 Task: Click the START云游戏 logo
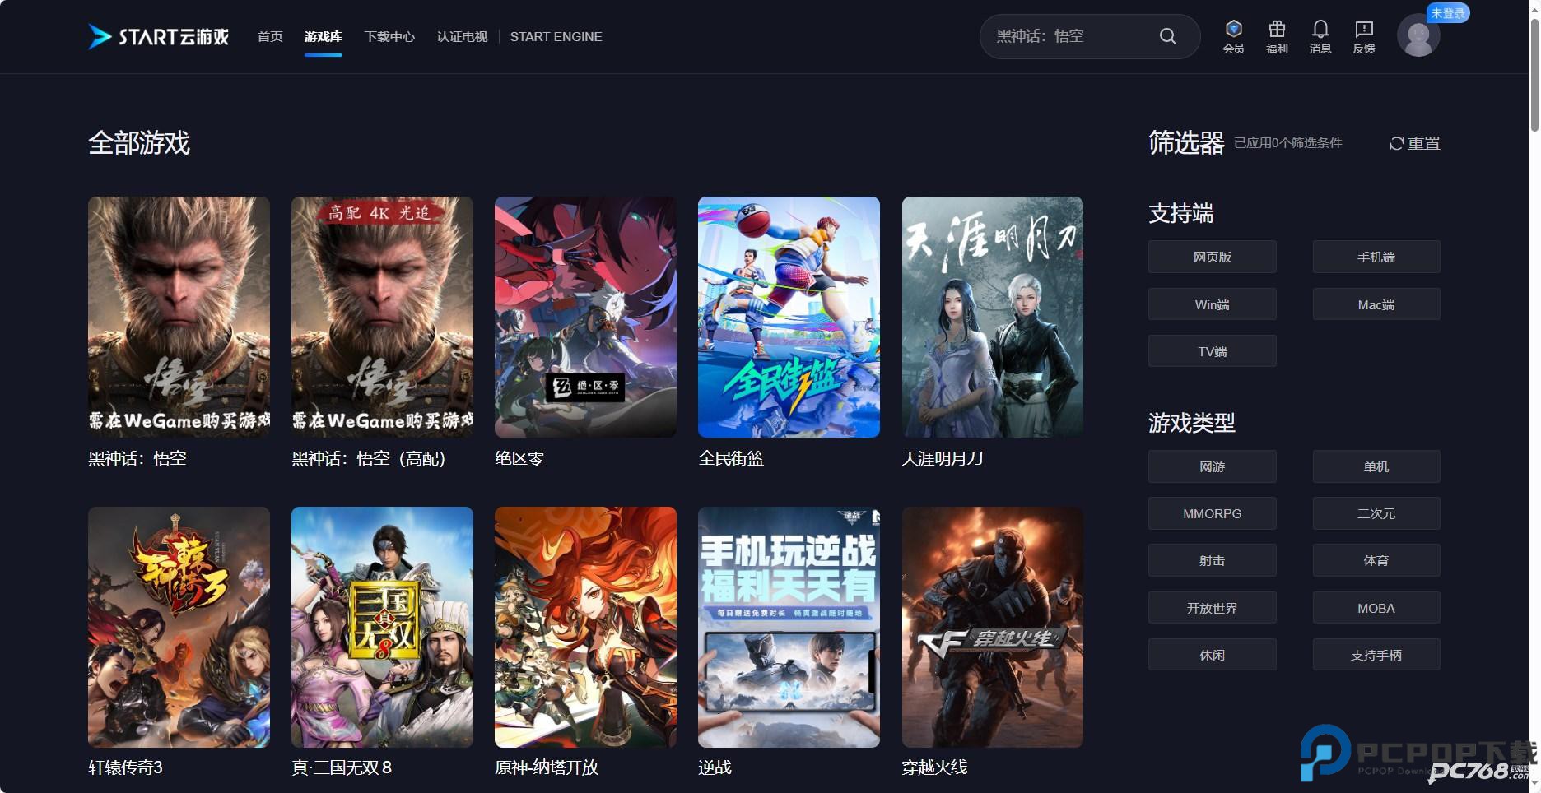point(157,36)
